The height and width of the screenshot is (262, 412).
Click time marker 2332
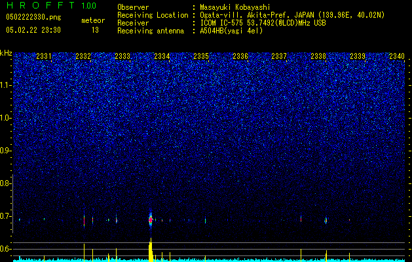[x=83, y=56]
